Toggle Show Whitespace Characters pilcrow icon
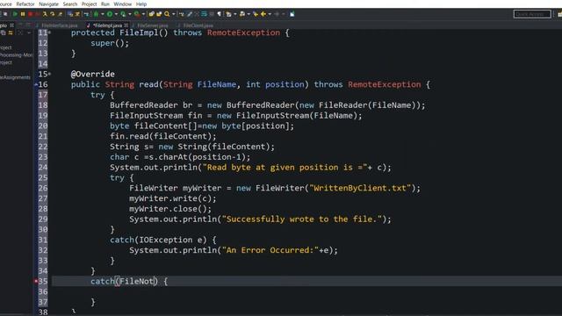This screenshot has width=562, height=316. point(219,14)
